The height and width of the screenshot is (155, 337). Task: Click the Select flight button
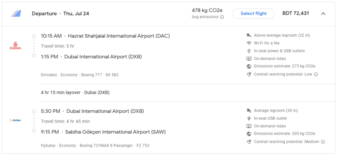click(253, 13)
